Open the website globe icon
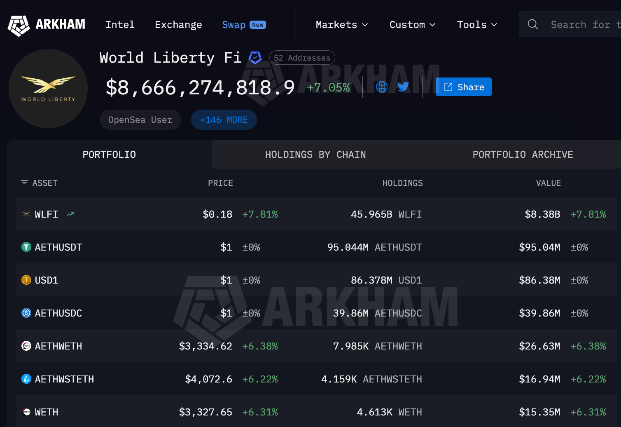The height and width of the screenshot is (427, 621). [x=381, y=87]
